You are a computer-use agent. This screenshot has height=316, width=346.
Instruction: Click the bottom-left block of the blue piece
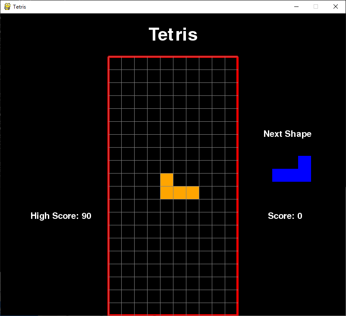(278, 175)
